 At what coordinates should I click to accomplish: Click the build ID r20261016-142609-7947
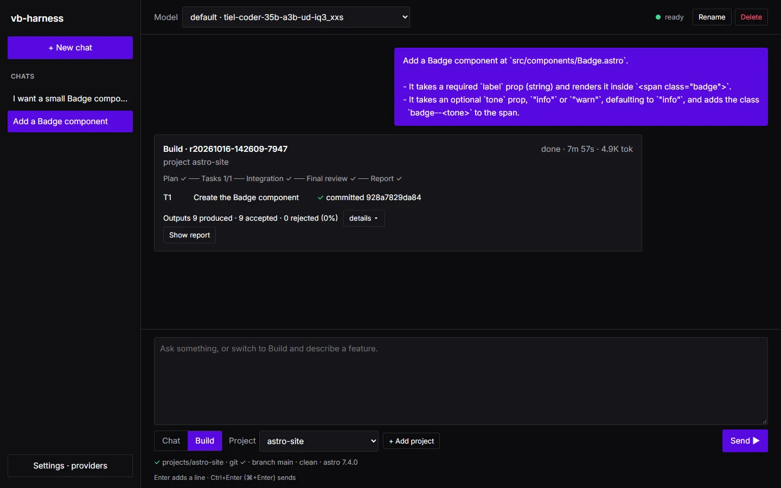click(238, 149)
